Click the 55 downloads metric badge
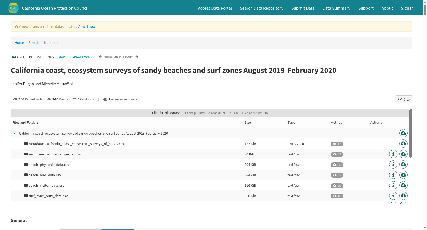Screen dimensions: 427x230 [337, 165]
